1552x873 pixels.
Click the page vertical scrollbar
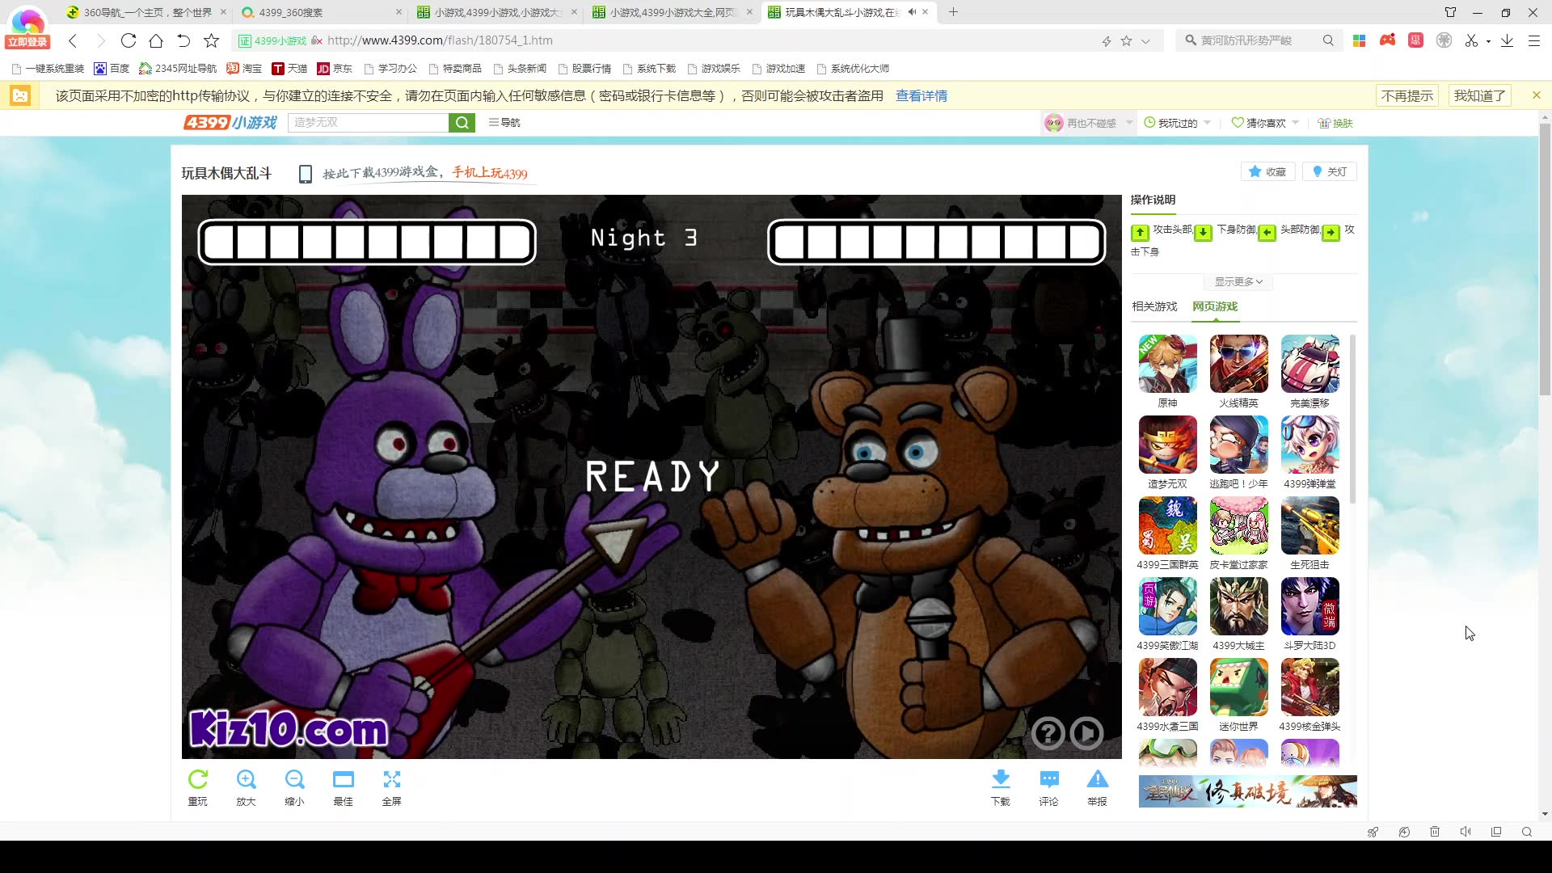pyautogui.click(x=1545, y=259)
